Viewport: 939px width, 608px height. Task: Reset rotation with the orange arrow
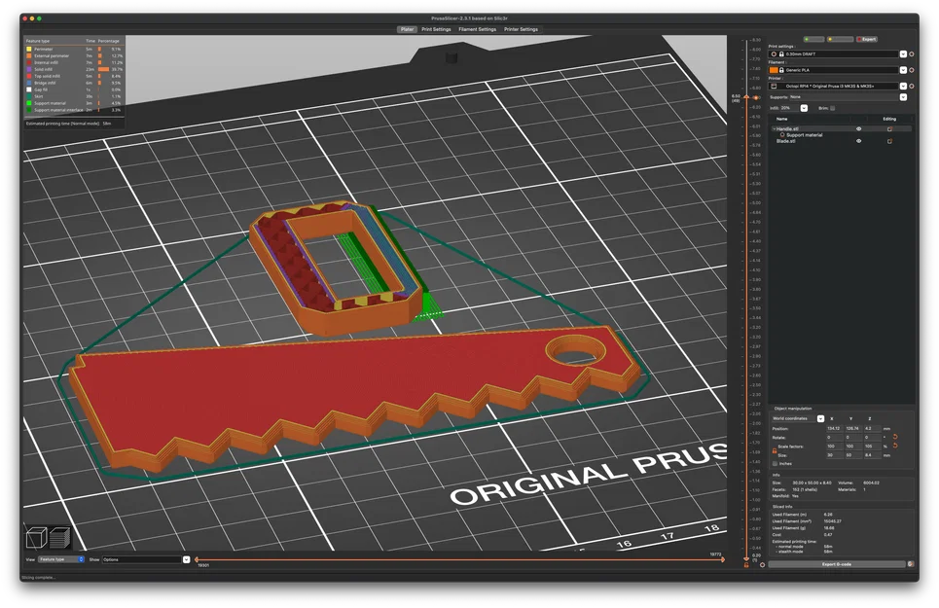click(895, 437)
